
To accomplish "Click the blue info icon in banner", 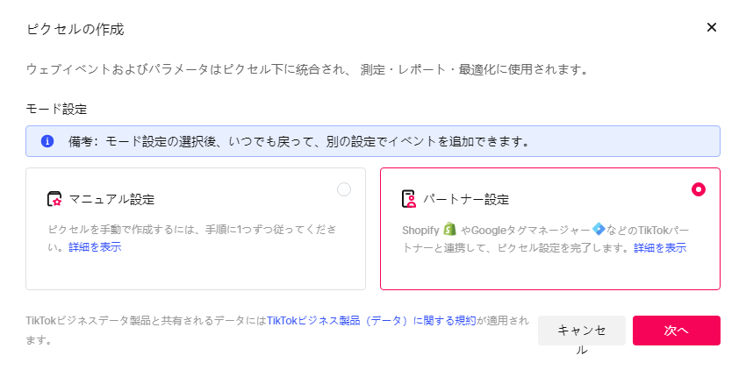I will (47, 141).
